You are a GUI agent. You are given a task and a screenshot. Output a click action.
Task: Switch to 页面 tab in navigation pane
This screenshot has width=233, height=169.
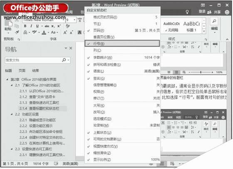point(22,71)
